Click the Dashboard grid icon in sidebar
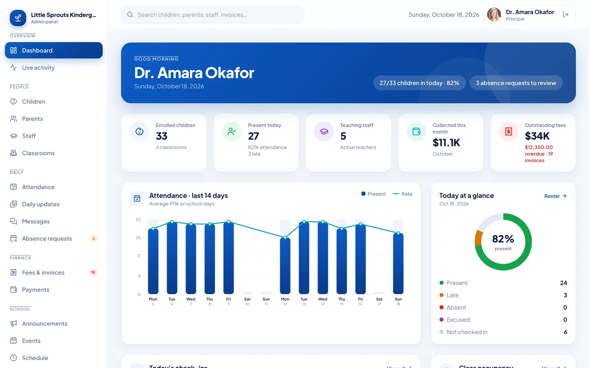The image size is (589, 368). (x=14, y=50)
